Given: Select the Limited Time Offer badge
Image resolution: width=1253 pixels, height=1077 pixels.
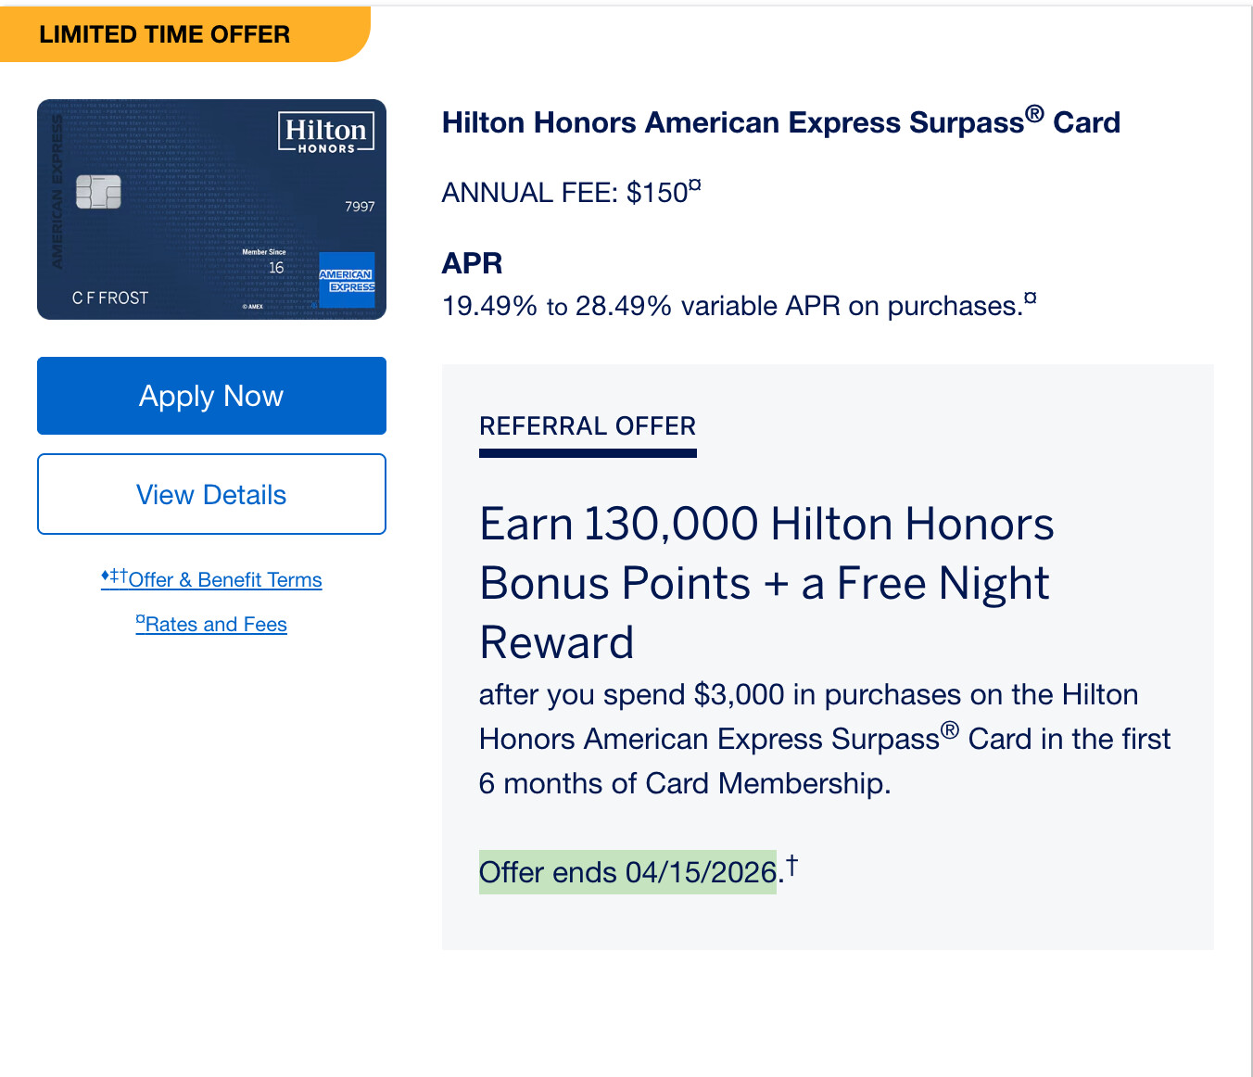Looking at the screenshot, I should [165, 34].
